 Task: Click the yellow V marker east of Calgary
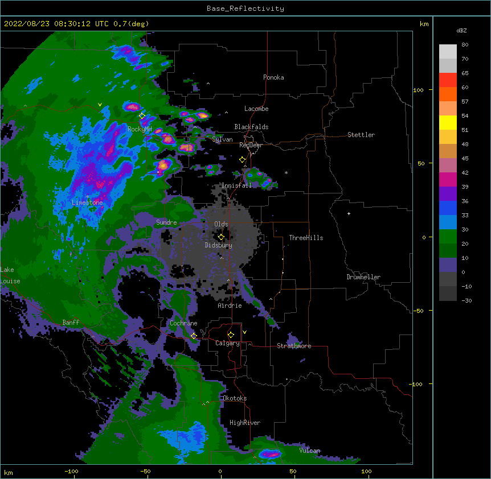point(244,332)
